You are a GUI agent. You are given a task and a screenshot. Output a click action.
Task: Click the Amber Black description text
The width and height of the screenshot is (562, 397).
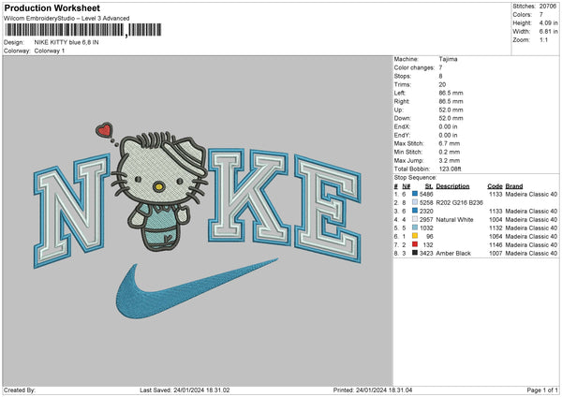pos(453,253)
